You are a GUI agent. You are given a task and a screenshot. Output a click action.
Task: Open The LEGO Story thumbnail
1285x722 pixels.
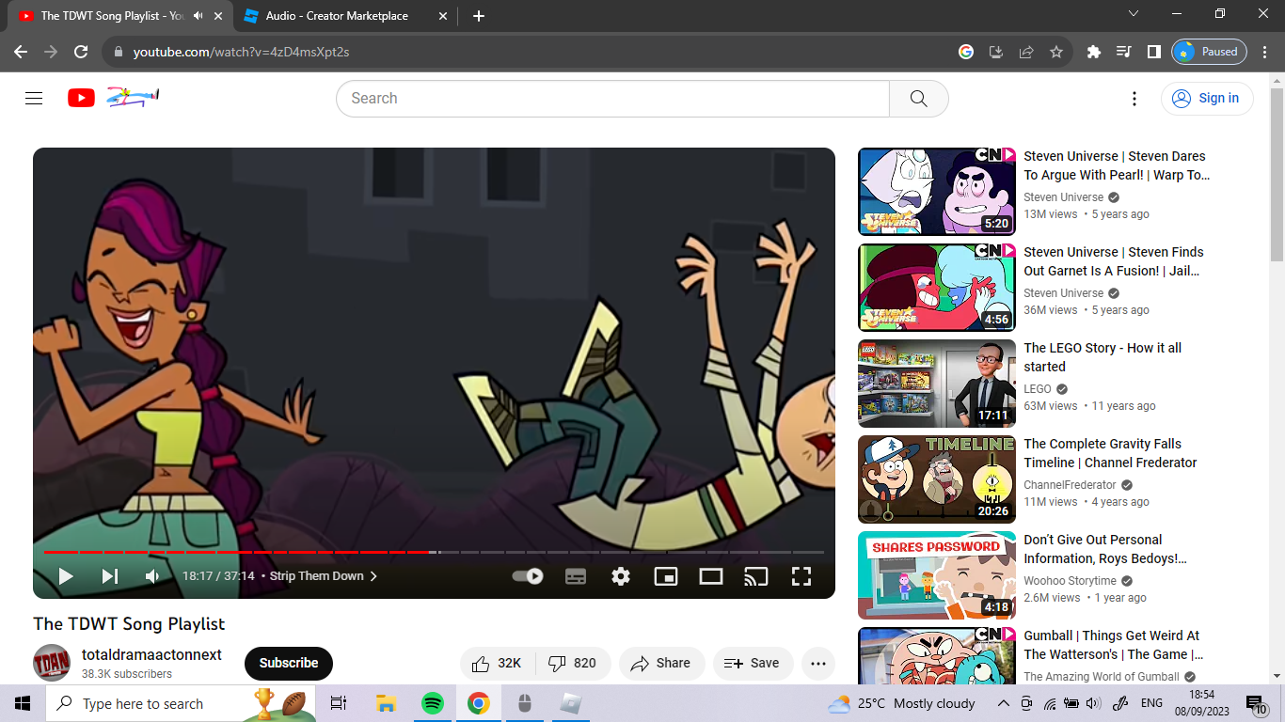pos(937,384)
